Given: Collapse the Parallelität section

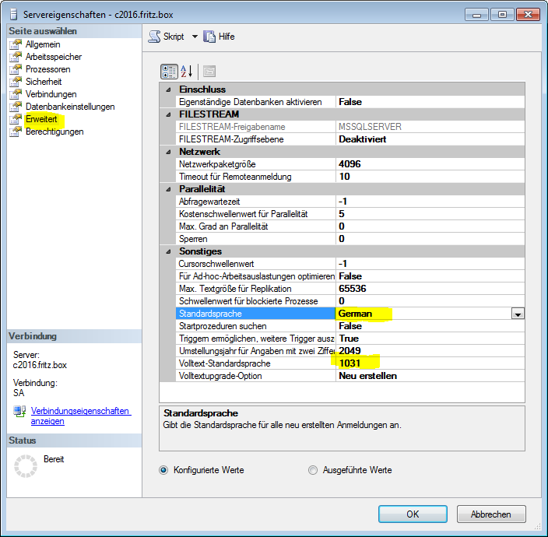Looking at the screenshot, I should click(169, 189).
